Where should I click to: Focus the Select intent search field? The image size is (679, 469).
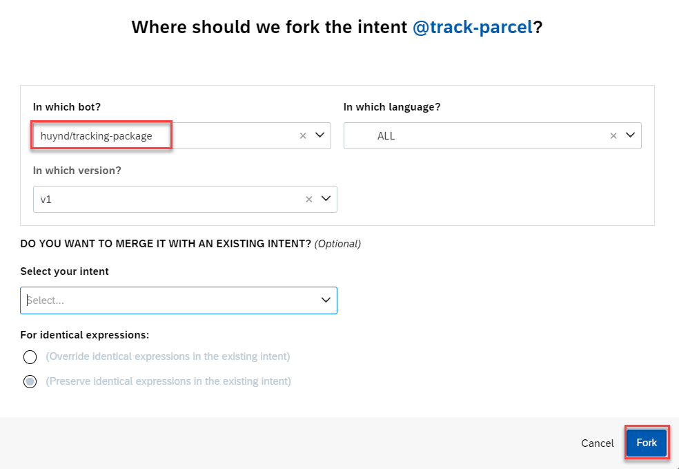click(x=166, y=300)
